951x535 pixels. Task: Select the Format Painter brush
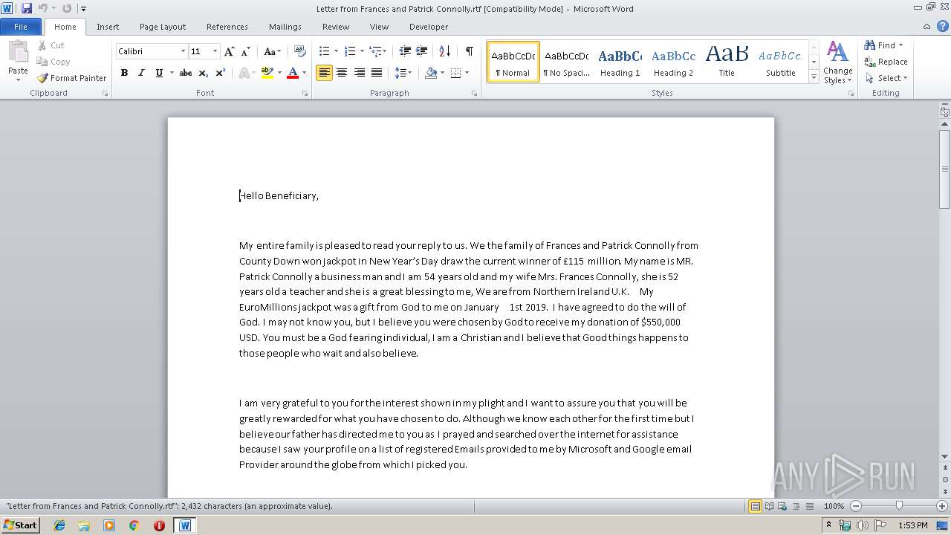(42, 78)
